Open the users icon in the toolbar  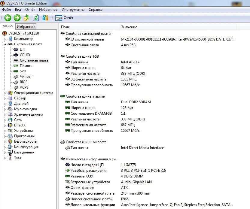click(45, 18)
